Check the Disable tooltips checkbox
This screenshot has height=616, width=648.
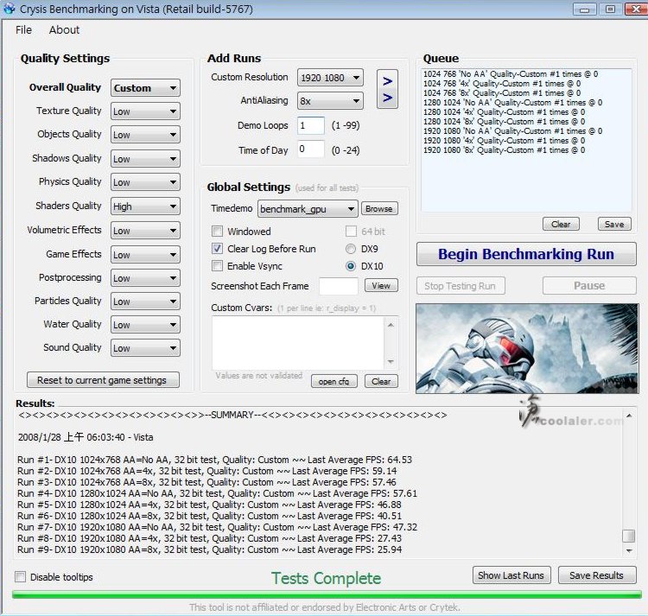(x=20, y=577)
